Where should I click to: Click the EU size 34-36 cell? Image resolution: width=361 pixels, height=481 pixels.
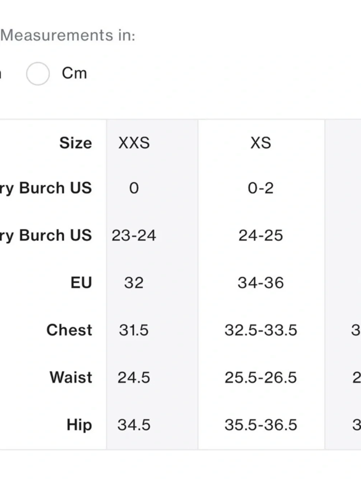click(x=261, y=283)
